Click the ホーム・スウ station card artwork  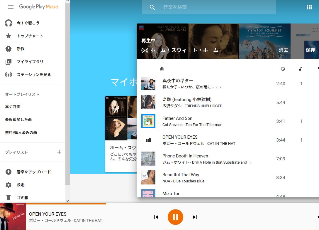121,118
